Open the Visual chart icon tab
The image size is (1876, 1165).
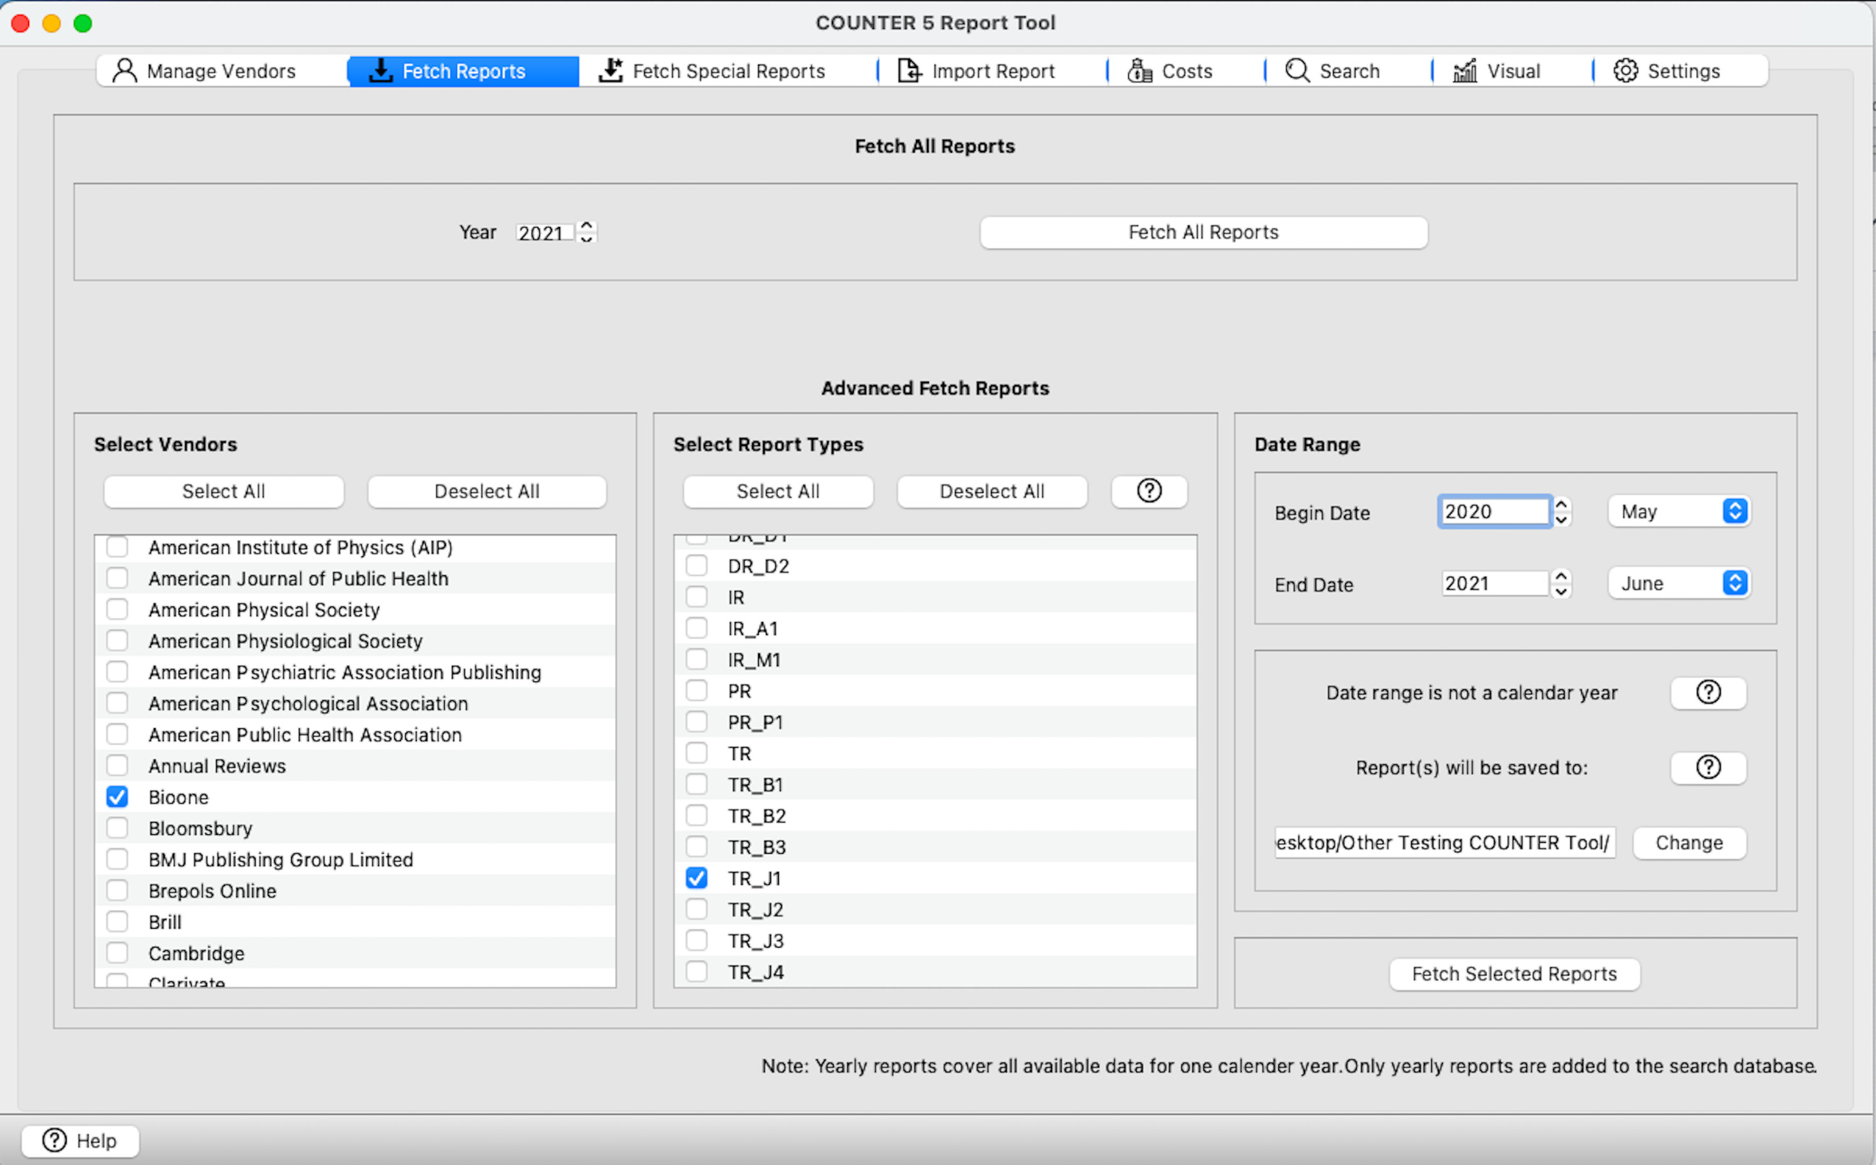[x=1464, y=71]
